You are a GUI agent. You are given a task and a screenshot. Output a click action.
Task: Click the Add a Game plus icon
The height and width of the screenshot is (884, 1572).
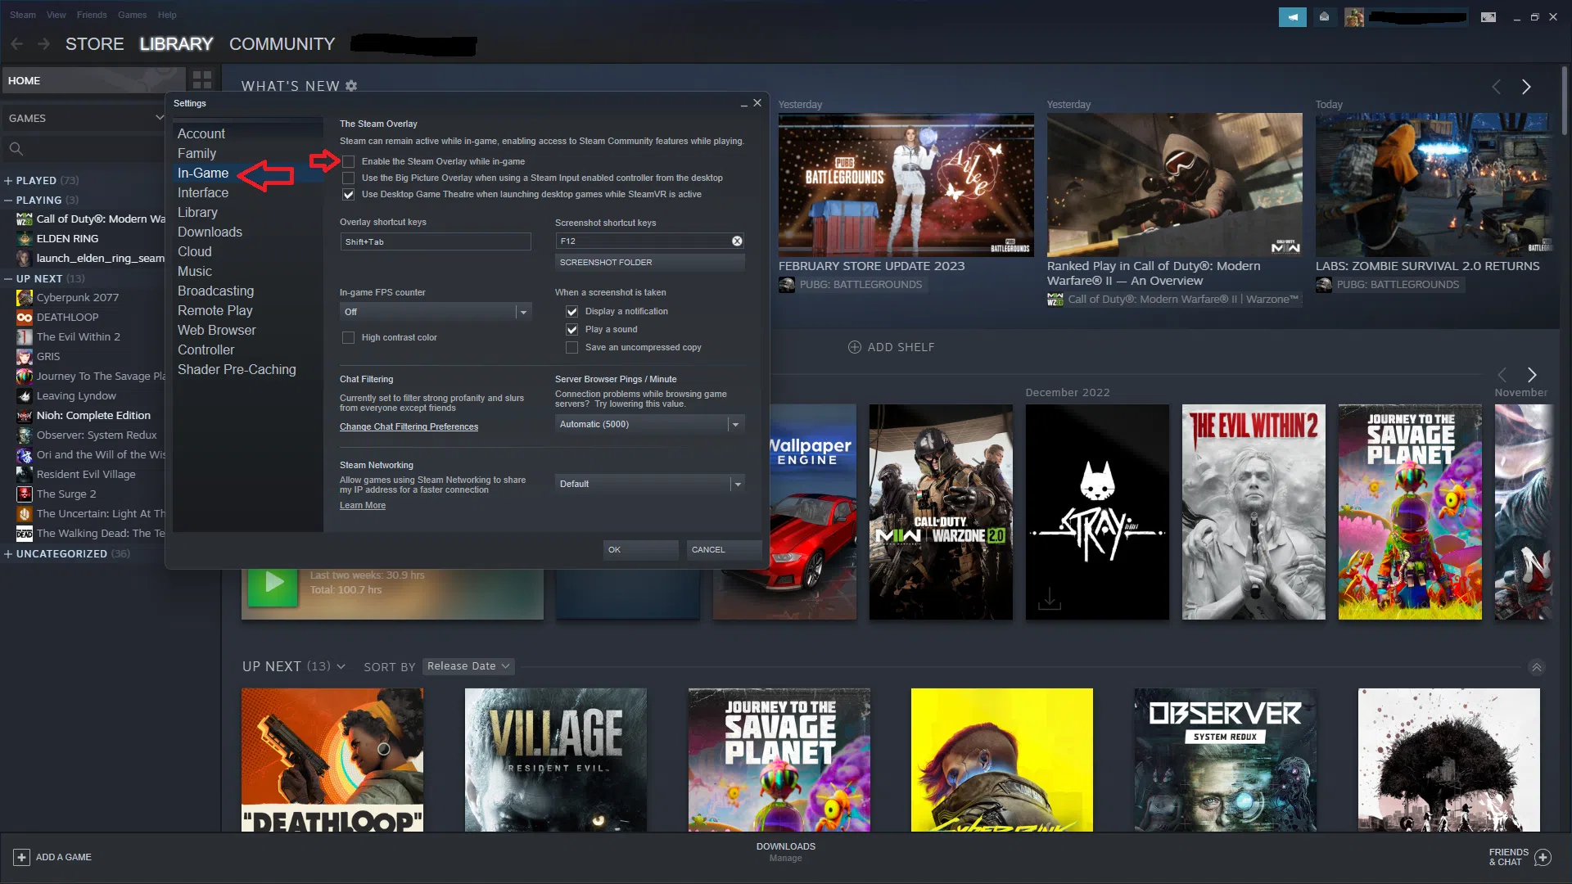coord(21,857)
